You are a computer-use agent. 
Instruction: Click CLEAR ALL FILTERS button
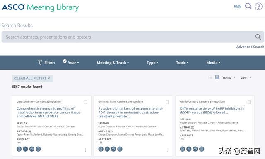coord(32,79)
